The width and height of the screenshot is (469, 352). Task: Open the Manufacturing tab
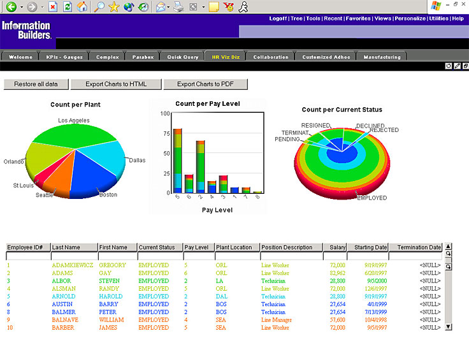tap(382, 57)
